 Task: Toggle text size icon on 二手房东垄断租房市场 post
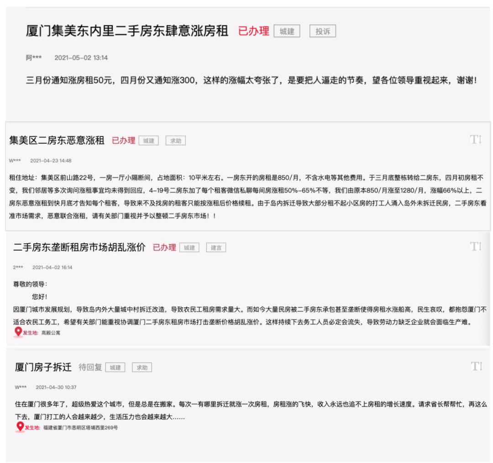pos(476,247)
